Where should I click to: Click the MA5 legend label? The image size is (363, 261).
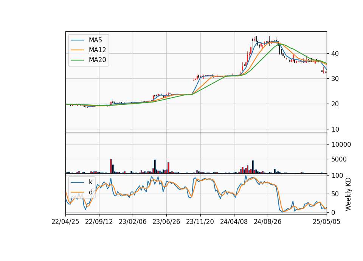[95, 40]
